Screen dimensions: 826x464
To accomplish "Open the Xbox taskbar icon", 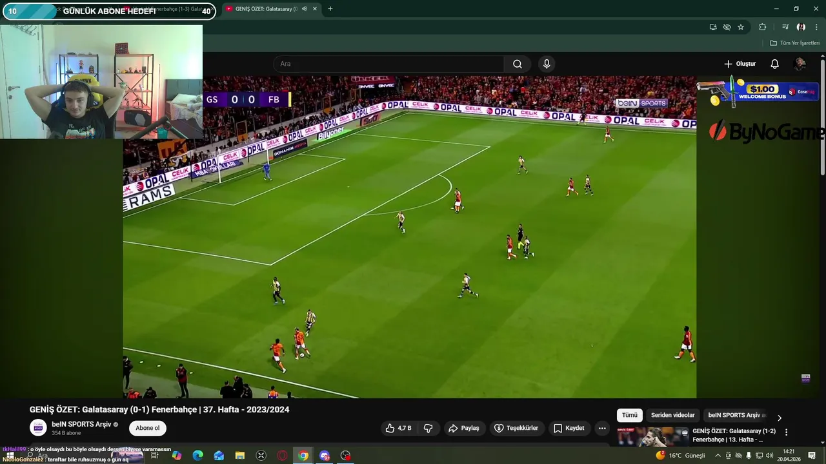I will pos(261,456).
